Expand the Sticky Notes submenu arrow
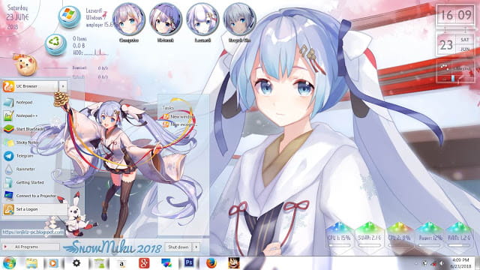 63,142
